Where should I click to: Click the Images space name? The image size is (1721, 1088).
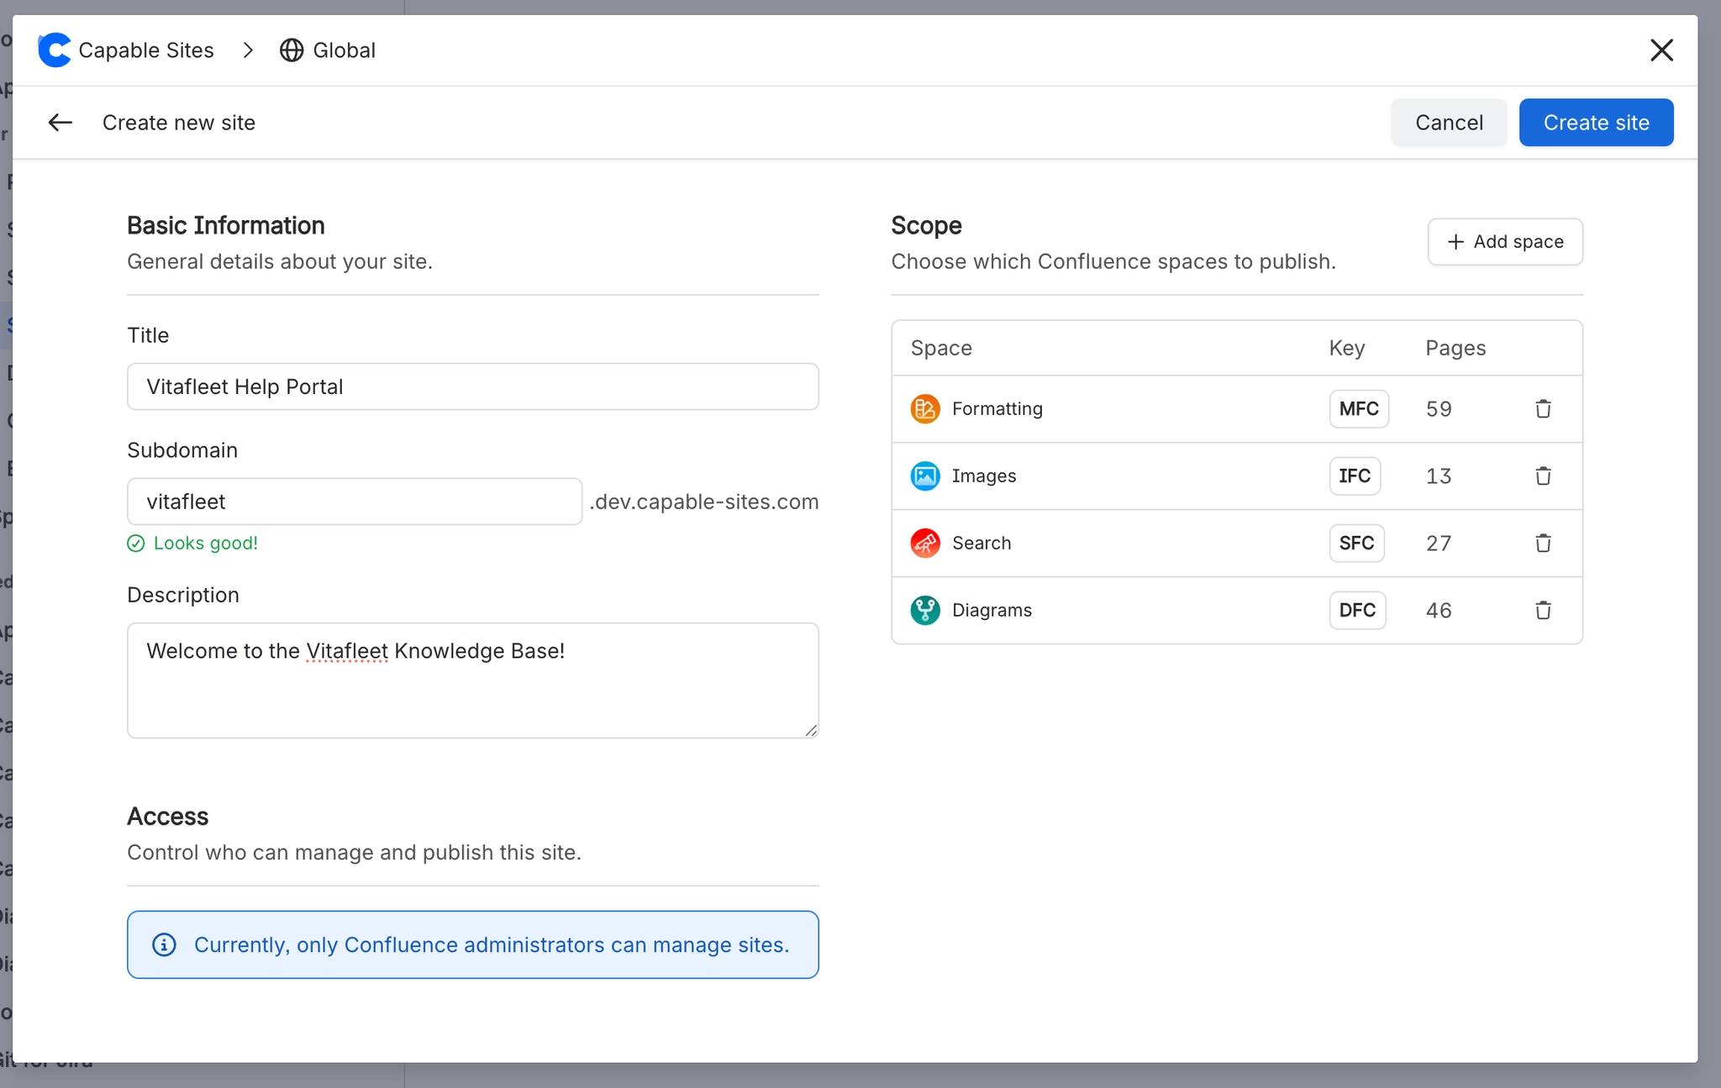[x=984, y=476]
